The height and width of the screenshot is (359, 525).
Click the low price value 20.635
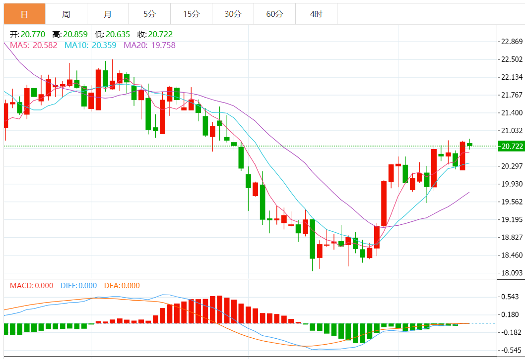tap(118, 35)
